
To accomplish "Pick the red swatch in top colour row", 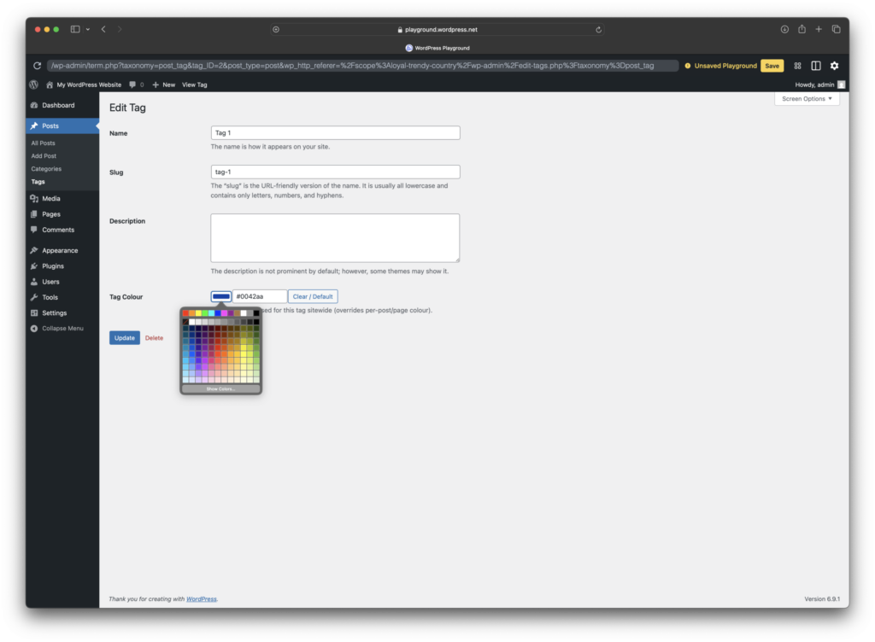I will click(185, 313).
